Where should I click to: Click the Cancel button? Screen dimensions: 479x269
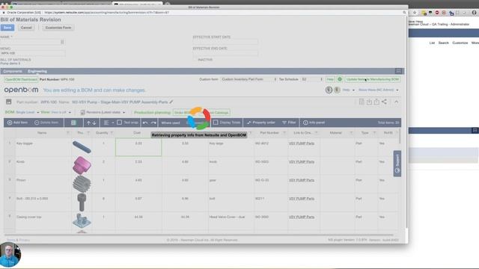[26, 28]
